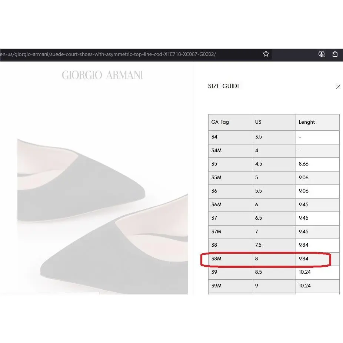343x343 pixels.
Task: Select the length value in the 37 row
Action: pyautogui.click(x=317, y=218)
